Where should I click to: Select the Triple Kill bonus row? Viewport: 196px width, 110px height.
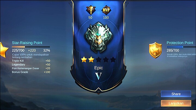point(31,61)
